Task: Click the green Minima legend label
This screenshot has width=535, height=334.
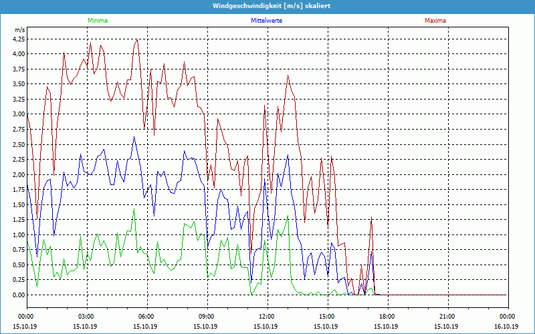Action: coord(97,21)
